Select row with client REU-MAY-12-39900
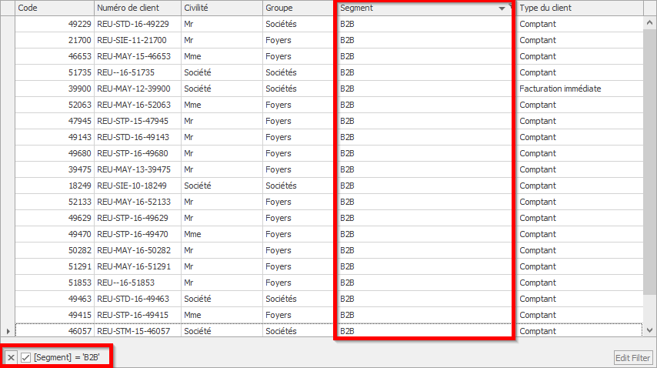Viewport: 657px width, 368px height. (x=329, y=89)
